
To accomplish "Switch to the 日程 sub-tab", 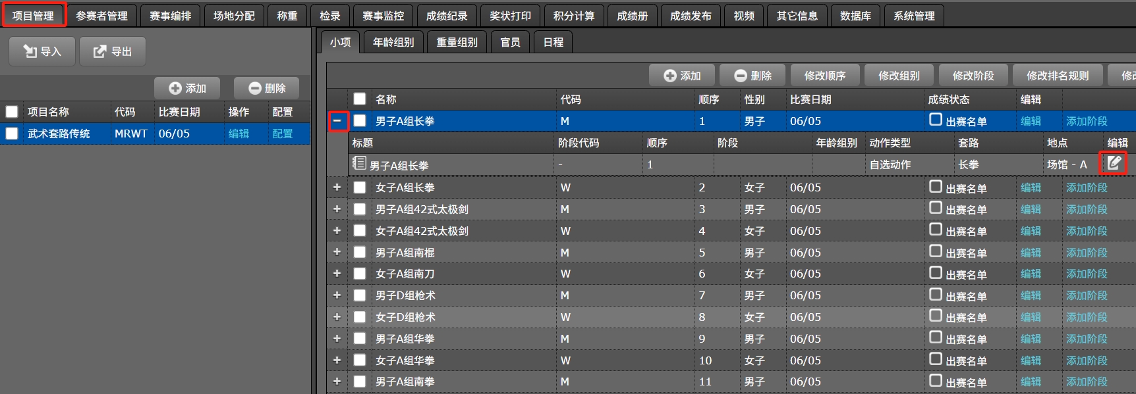I will 554,42.
